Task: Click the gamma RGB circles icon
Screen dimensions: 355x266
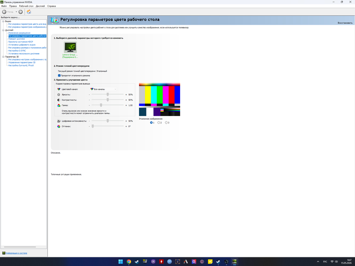Action: click(x=59, y=105)
